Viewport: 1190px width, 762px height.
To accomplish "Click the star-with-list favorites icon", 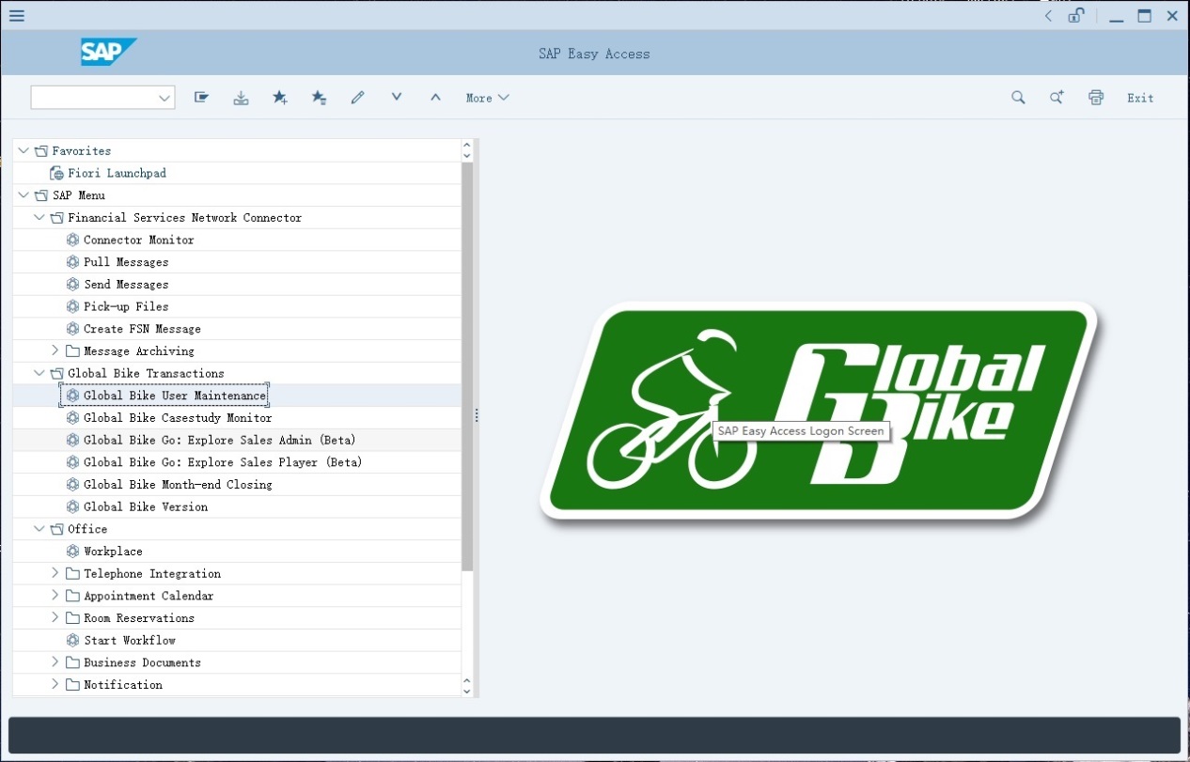I will (x=319, y=98).
